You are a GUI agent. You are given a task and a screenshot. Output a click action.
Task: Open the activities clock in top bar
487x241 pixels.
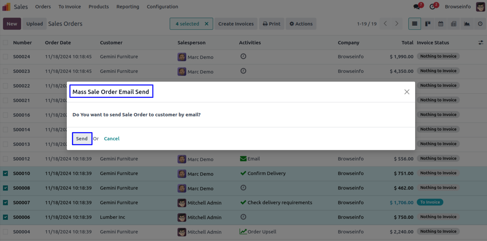pos(432,7)
